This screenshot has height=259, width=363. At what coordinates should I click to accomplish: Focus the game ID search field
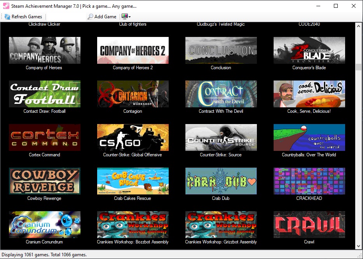pos(66,17)
